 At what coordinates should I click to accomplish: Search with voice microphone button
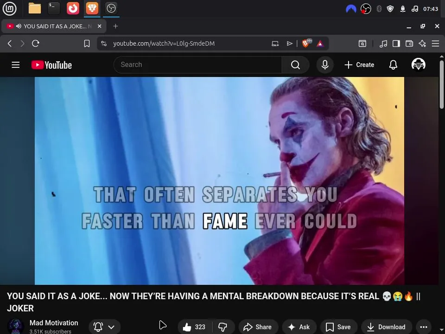click(325, 65)
